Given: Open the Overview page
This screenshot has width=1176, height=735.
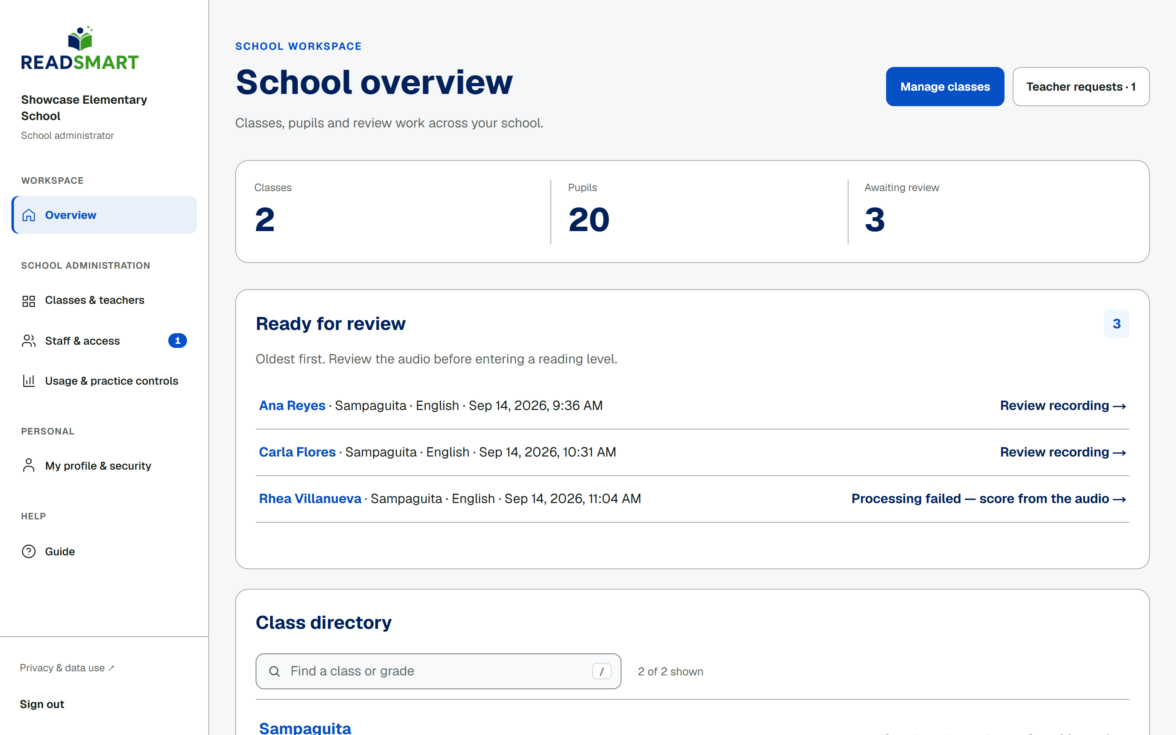Looking at the screenshot, I should click(104, 215).
